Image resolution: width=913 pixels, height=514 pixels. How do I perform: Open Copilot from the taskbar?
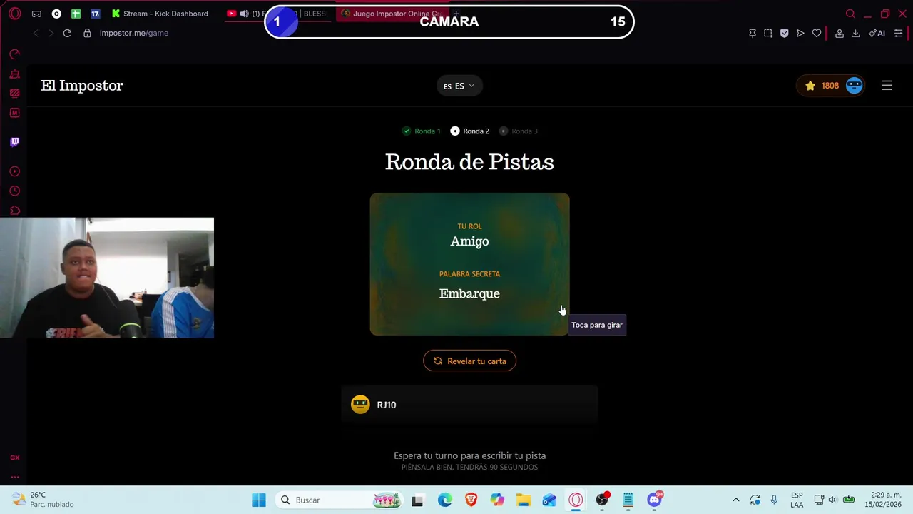point(497,500)
